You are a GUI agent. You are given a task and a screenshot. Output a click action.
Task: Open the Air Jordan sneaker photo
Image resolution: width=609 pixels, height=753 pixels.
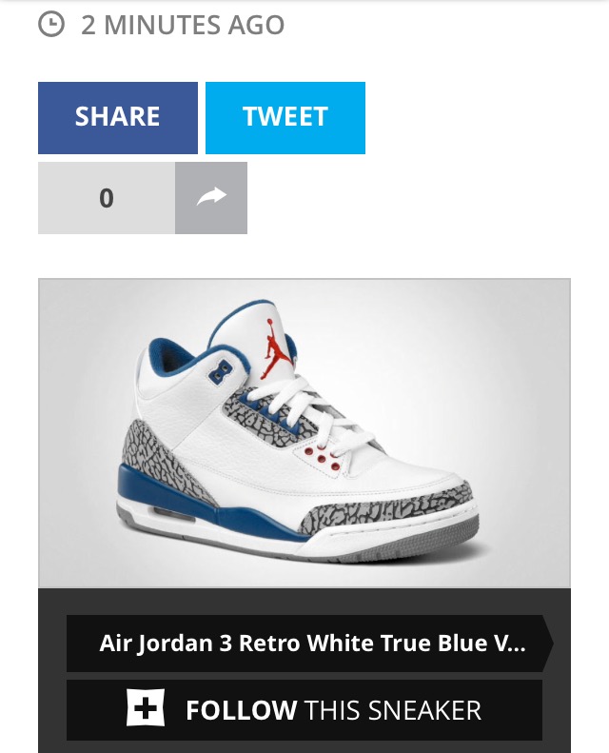point(304,433)
